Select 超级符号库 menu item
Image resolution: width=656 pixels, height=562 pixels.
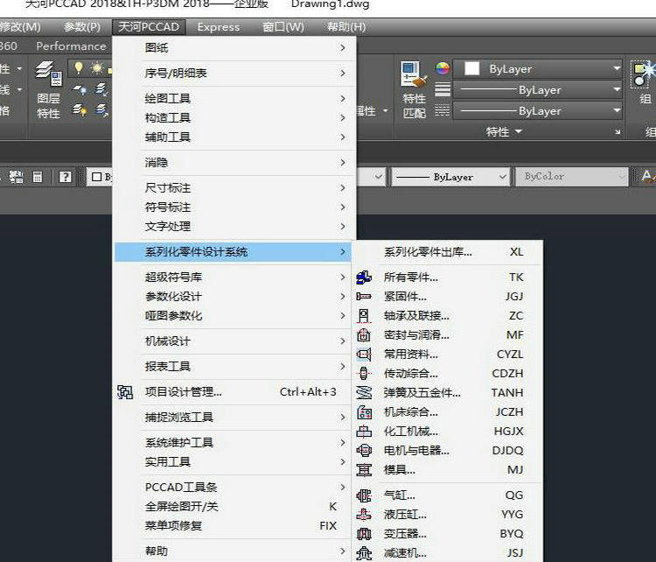[232, 277]
